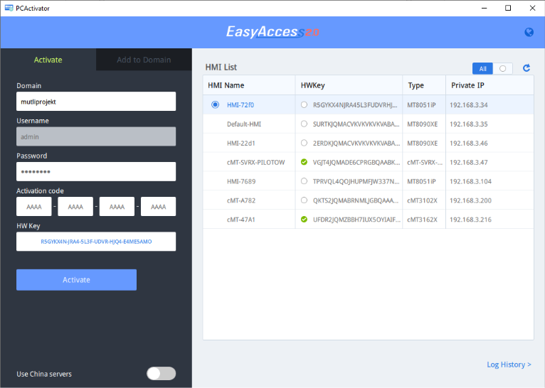This screenshot has height=388, width=545.
Task: Select cMT-SVRX-PILOTOW in the list
Action: (256, 162)
